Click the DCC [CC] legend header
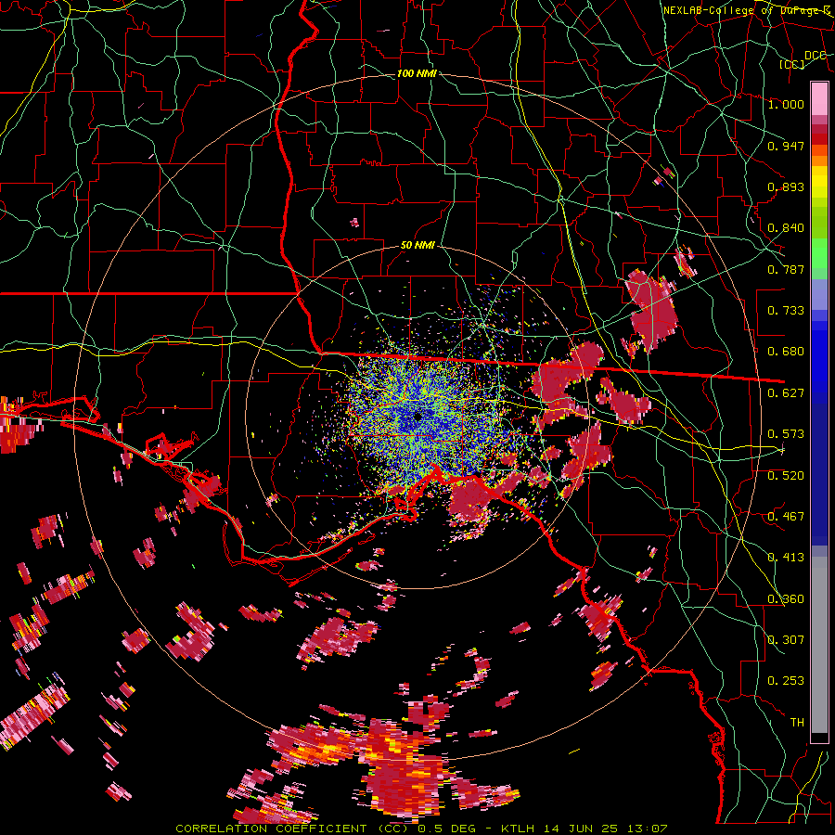Image resolution: width=835 pixels, height=835 pixels. click(x=802, y=59)
